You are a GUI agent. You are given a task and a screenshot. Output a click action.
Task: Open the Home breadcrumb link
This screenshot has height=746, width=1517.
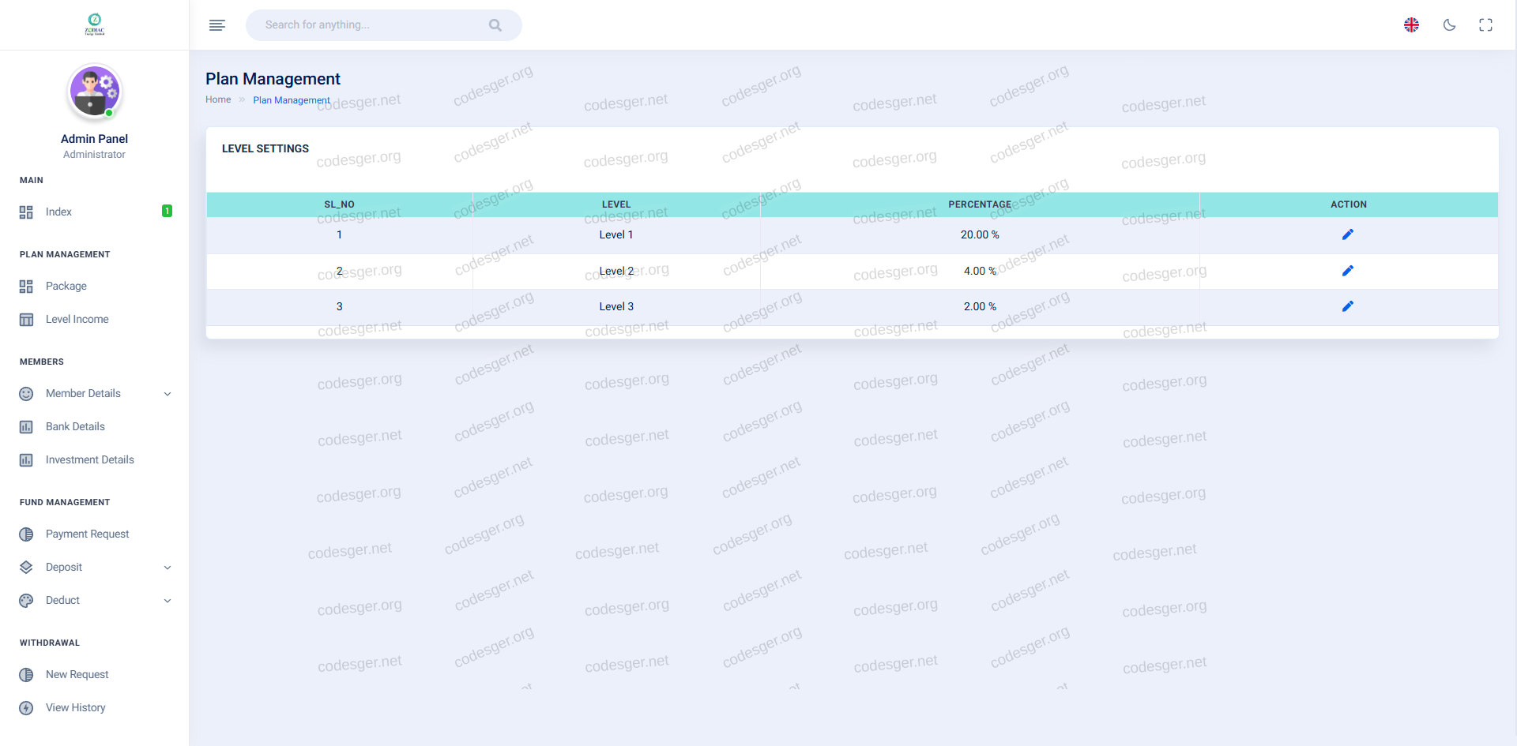[x=218, y=99]
